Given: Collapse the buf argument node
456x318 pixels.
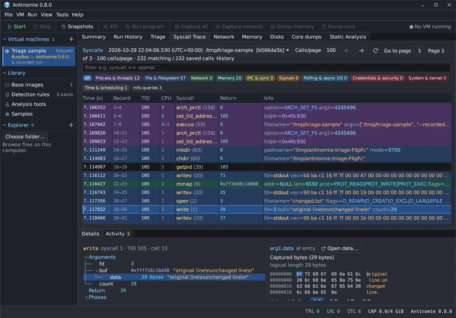Looking at the screenshot, I should (97, 270).
